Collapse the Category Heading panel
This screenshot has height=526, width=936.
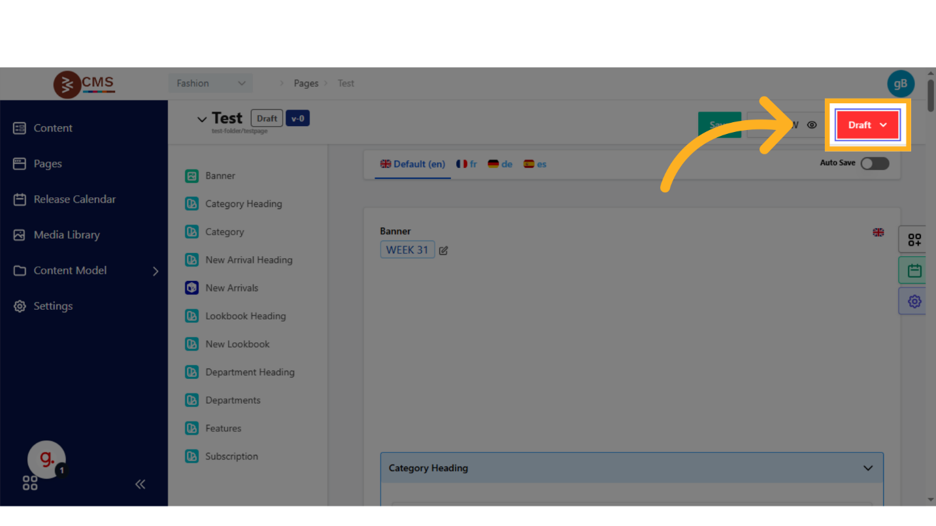pos(867,468)
